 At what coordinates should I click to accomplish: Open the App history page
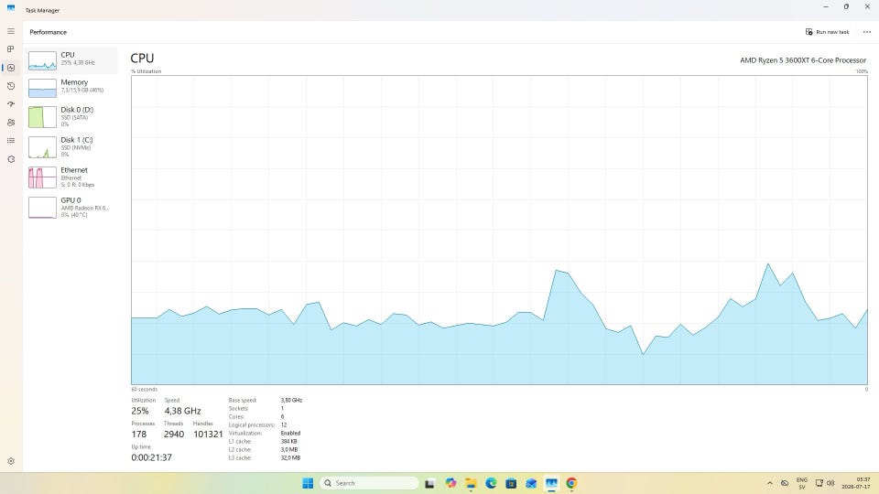[x=11, y=86]
